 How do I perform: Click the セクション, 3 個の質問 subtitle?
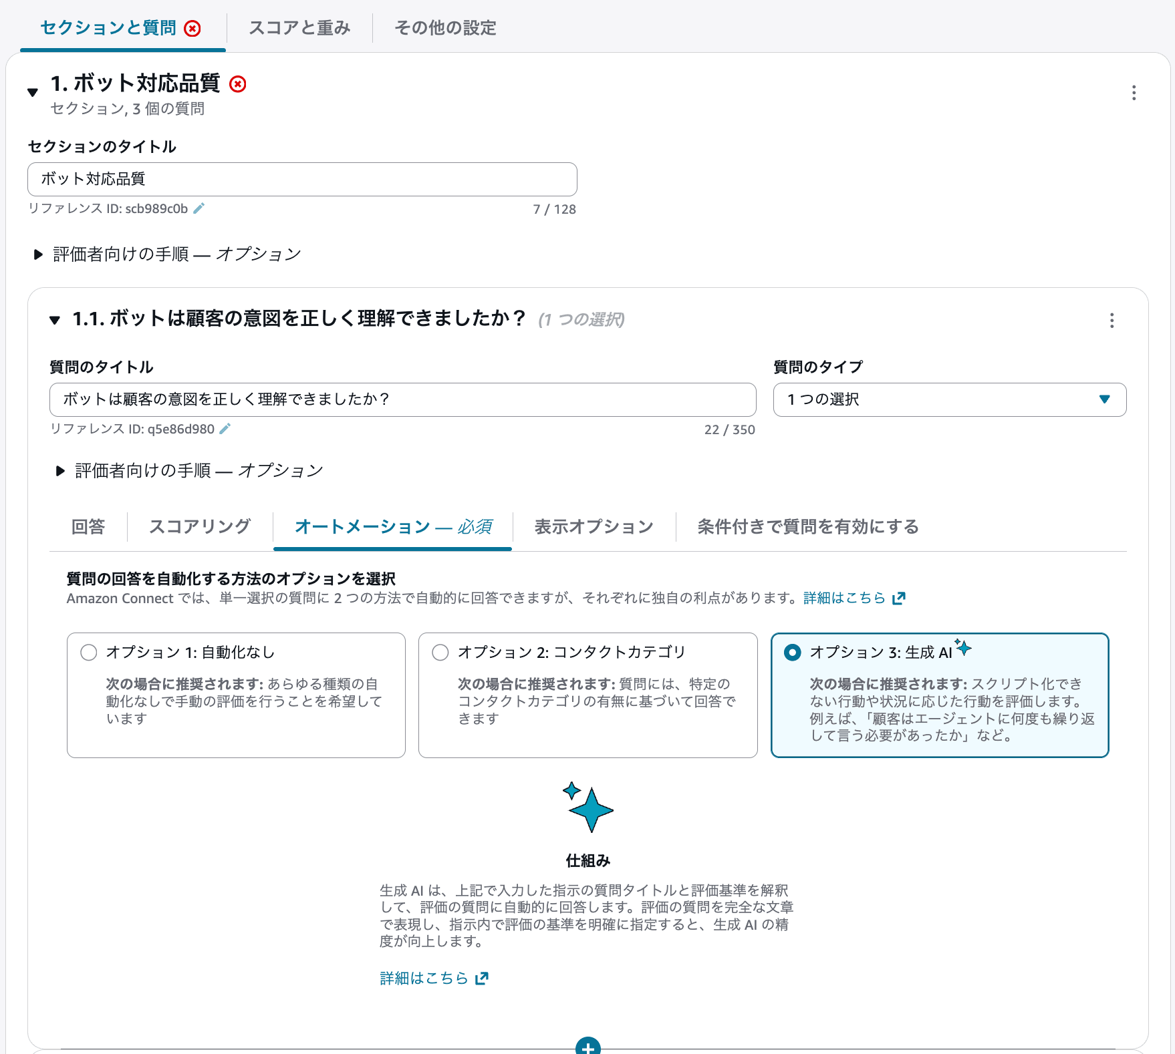(x=128, y=109)
